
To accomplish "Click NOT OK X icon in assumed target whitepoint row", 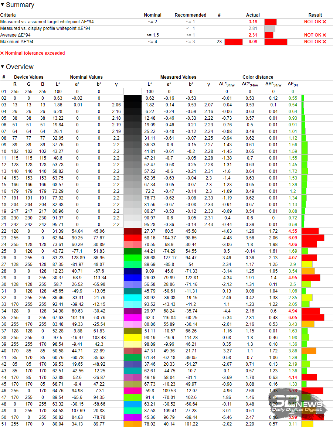I will click(324, 22).
